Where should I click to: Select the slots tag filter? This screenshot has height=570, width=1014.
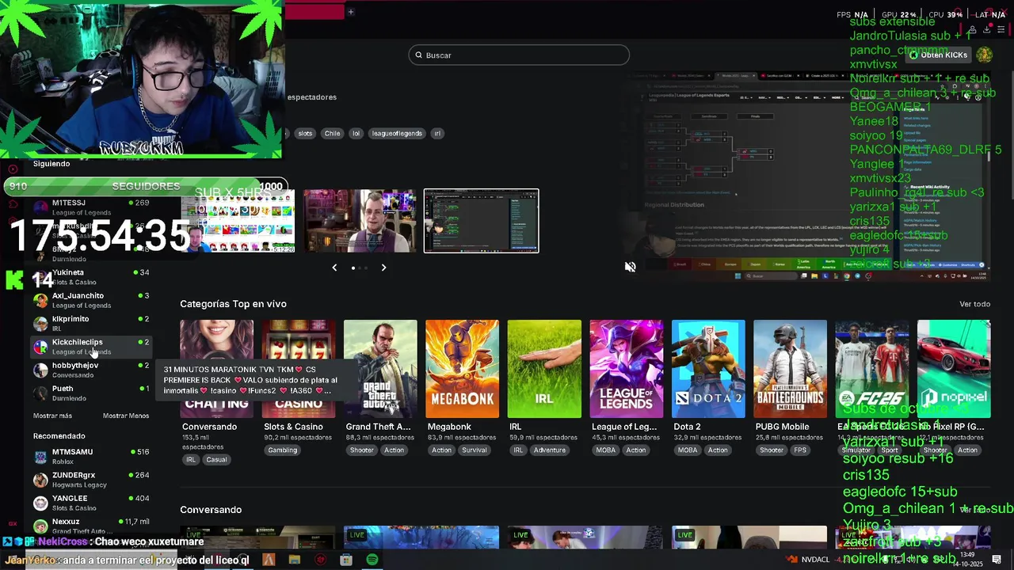pos(305,134)
